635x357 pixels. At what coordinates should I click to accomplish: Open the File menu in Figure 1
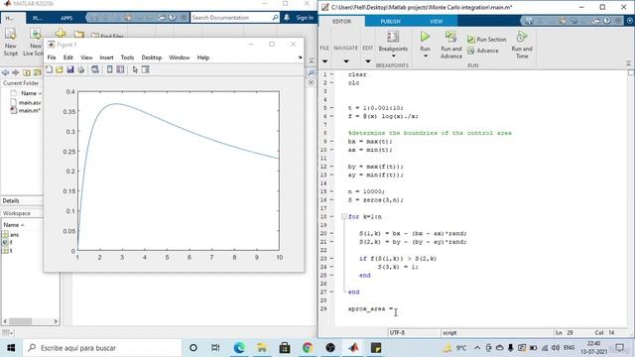click(52, 58)
